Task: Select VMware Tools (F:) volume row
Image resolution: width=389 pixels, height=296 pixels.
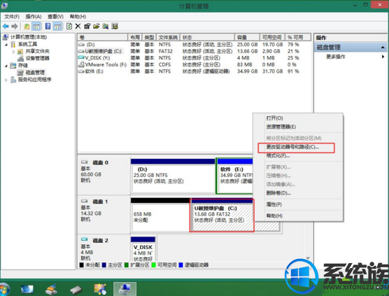Action: [194, 65]
